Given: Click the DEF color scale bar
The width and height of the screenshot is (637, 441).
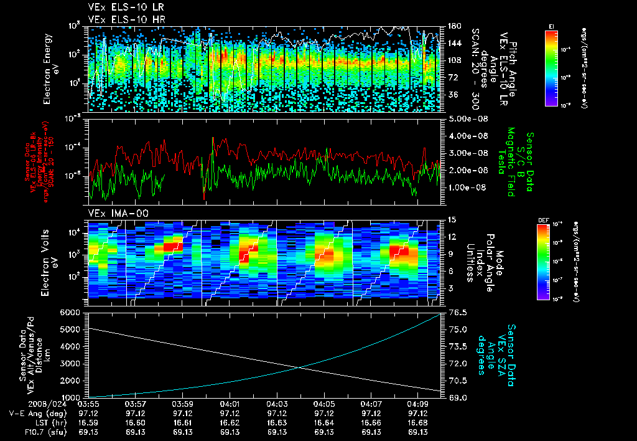Looking at the screenshot, I should 544,262.
